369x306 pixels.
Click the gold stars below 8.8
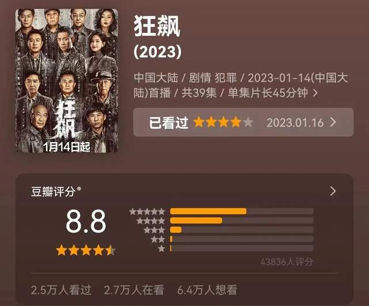click(x=86, y=251)
